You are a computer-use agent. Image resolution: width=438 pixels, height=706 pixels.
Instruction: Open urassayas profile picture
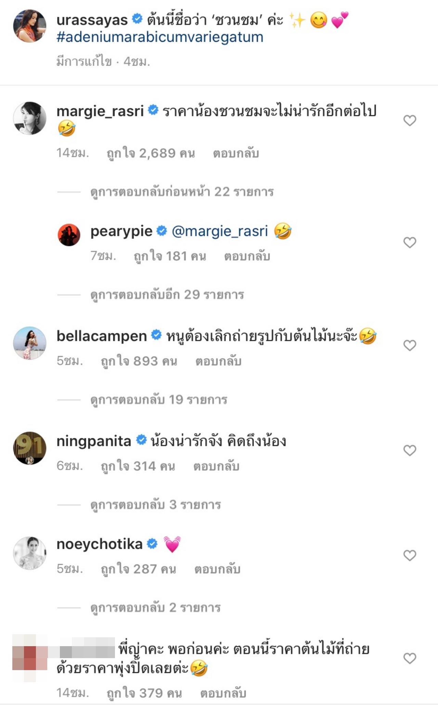click(29, 26)
